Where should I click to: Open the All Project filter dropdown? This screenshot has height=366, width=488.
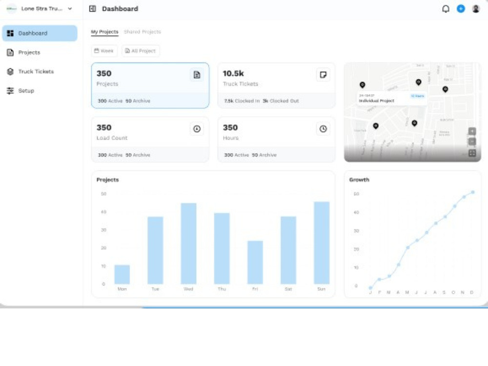coord(141,51)
